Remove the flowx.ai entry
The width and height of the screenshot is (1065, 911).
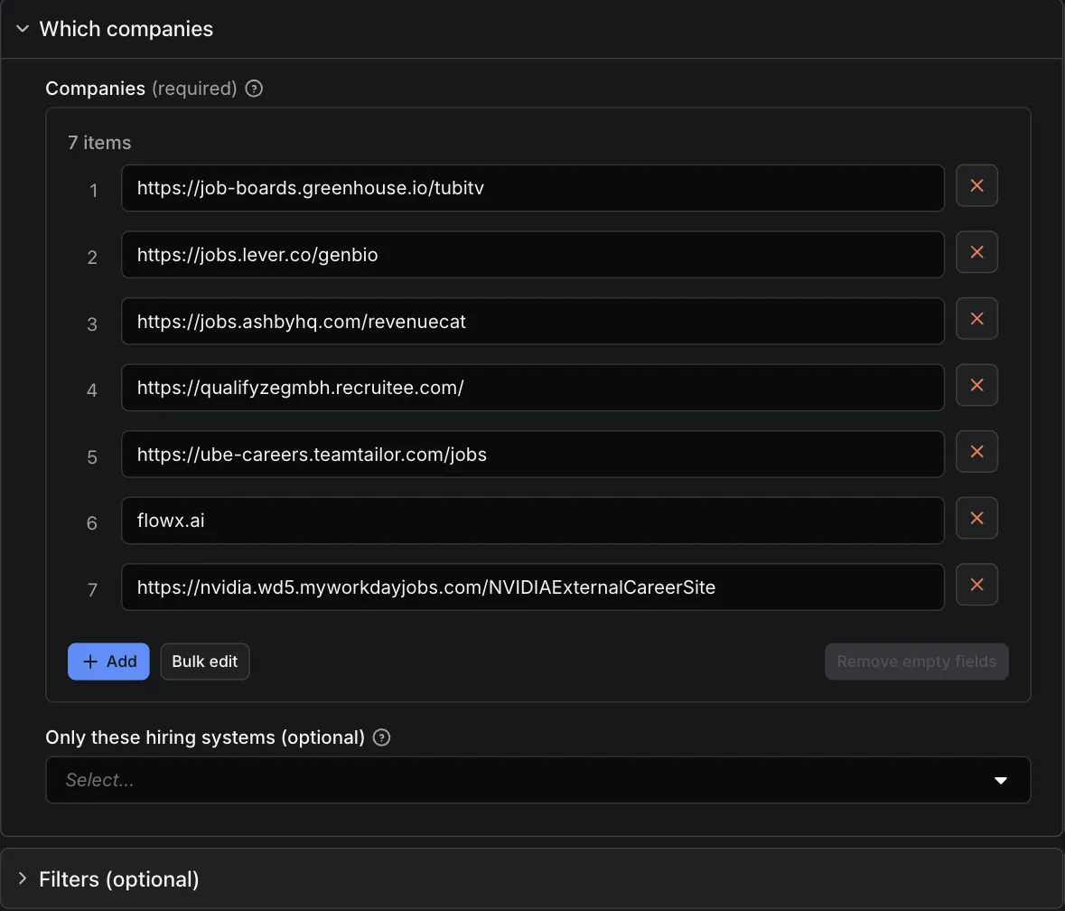point(976,518)
